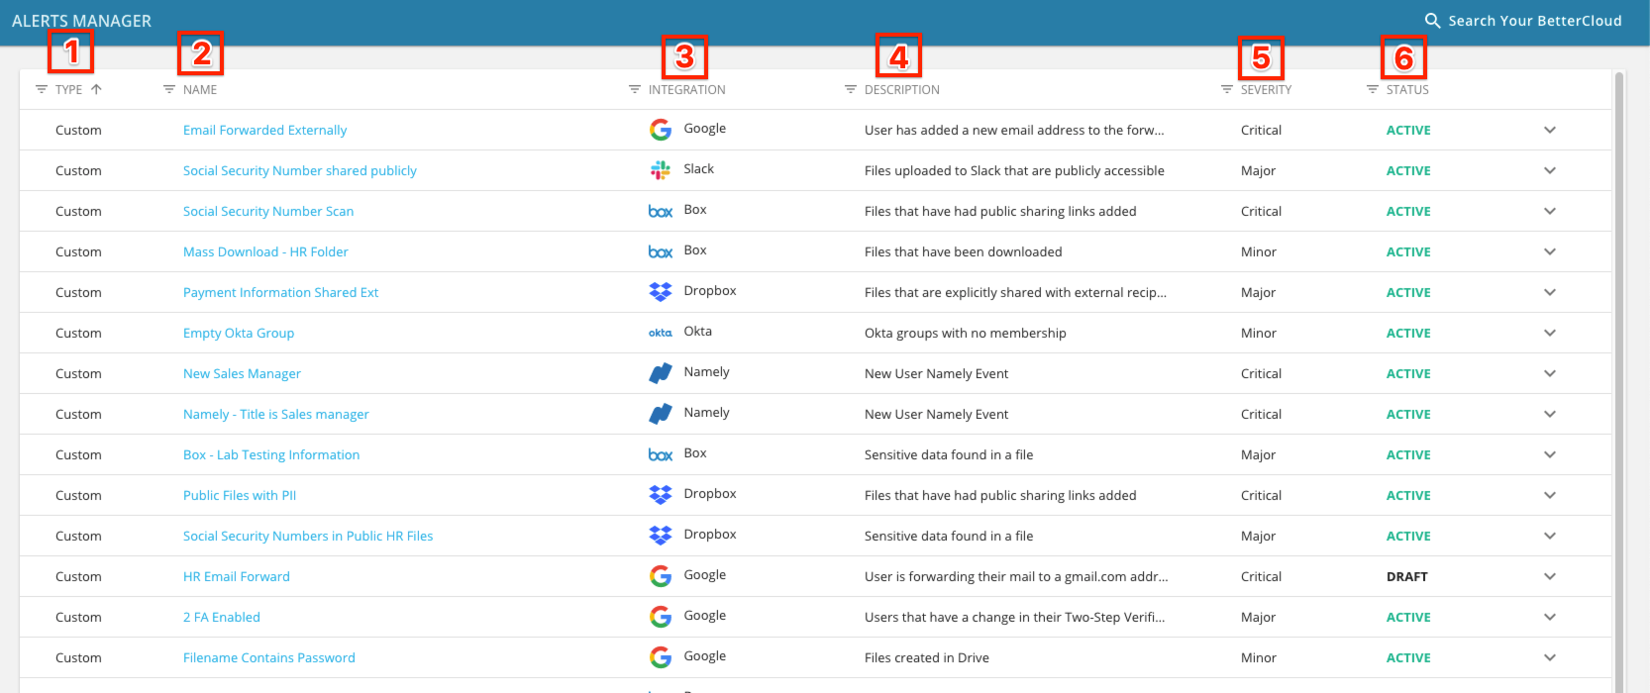Open the Severity column filter icon
Screen dimensions: 1650x693
[1227, 89]
